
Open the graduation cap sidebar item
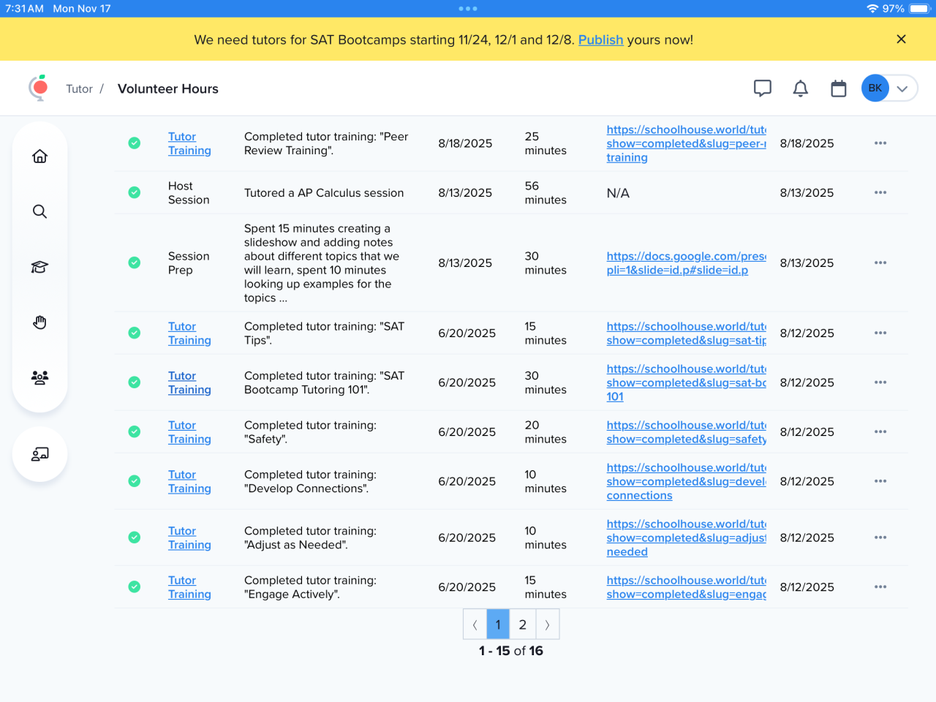[40, 267]
